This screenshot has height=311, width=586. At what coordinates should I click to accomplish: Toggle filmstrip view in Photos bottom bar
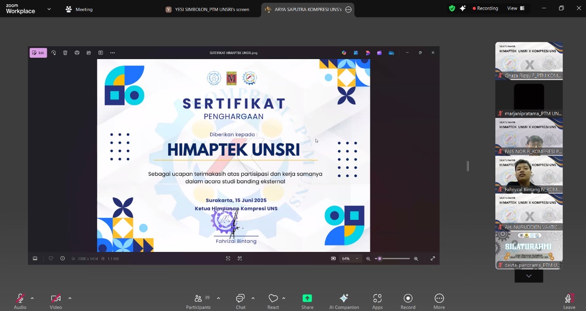tap(35, 258)
